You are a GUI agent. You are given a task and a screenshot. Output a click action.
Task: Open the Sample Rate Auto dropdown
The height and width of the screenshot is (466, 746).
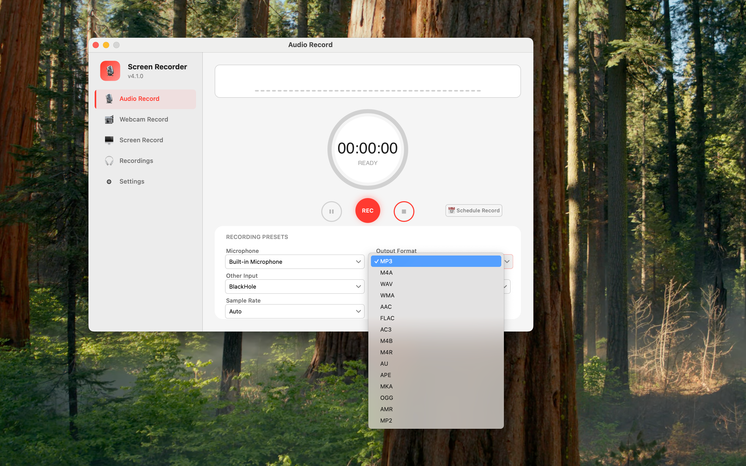coord(295,312)
